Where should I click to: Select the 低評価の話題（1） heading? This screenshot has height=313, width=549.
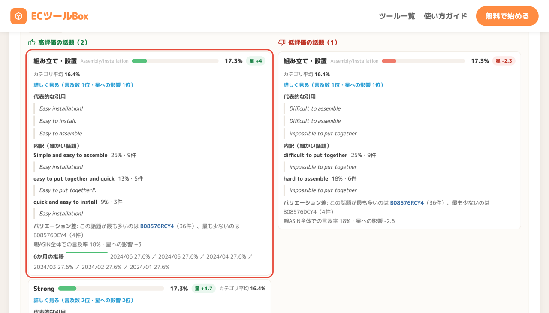coord(313,42)
